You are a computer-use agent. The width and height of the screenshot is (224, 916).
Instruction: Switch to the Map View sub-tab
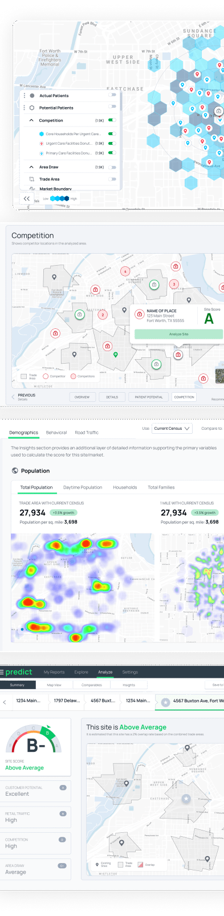tap(54, 685)
